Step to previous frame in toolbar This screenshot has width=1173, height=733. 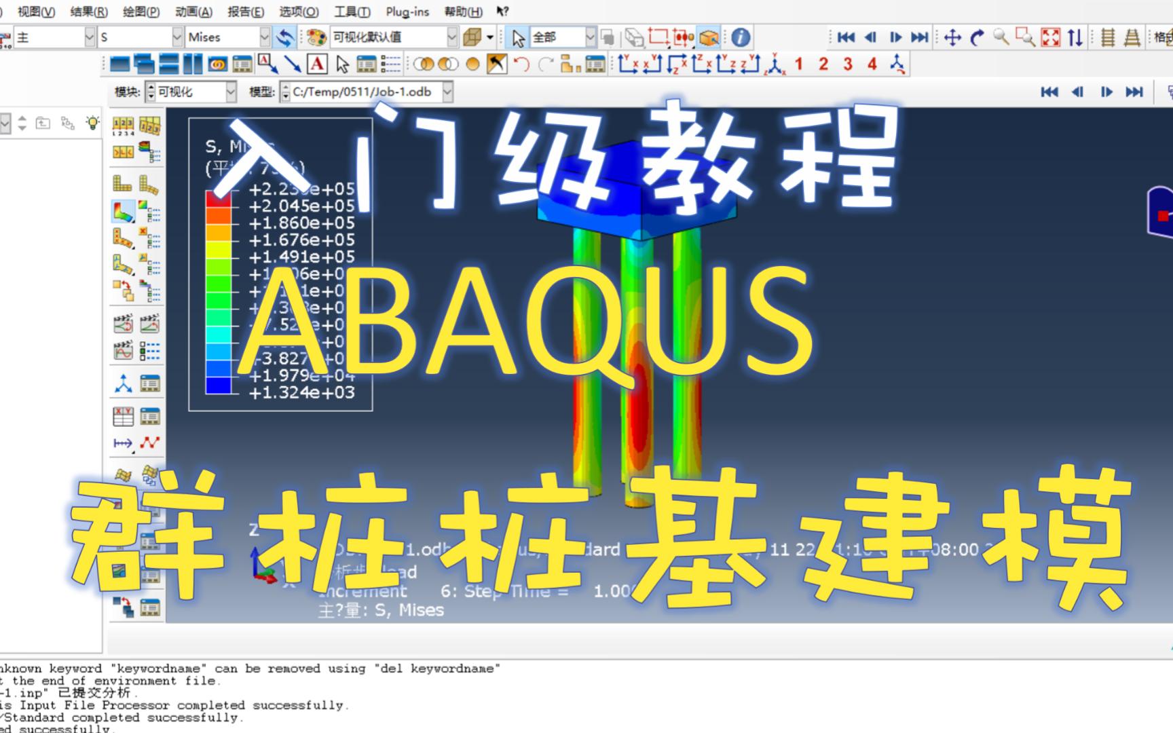coord(871,37)
